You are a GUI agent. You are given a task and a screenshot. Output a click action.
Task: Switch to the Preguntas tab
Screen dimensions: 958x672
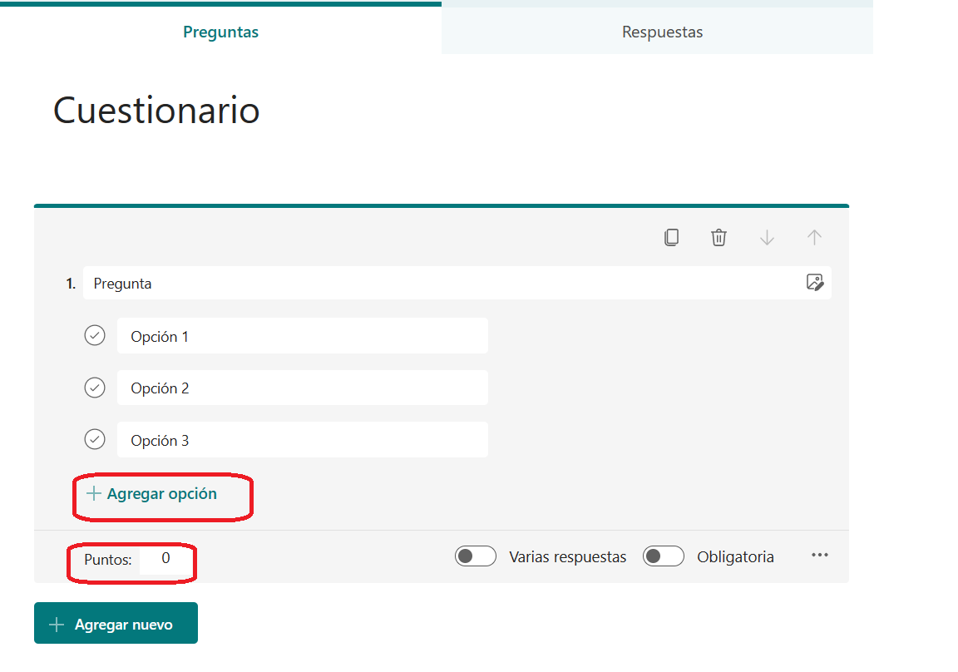(220, 32)
